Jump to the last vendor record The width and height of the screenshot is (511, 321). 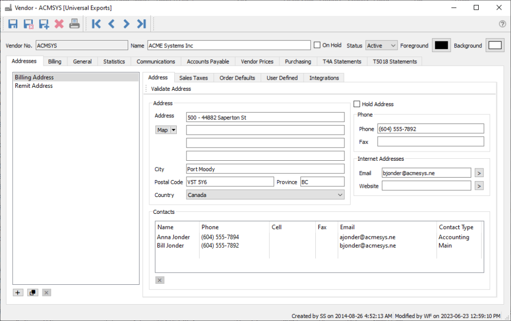(x=142, y=23)
